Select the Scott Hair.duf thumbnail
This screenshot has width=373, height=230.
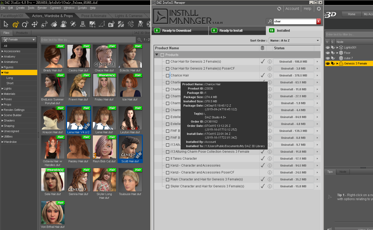pyautogui.click(x=130, y=149)
